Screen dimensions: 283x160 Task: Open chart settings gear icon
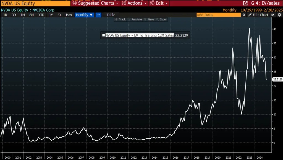(279, 15)
